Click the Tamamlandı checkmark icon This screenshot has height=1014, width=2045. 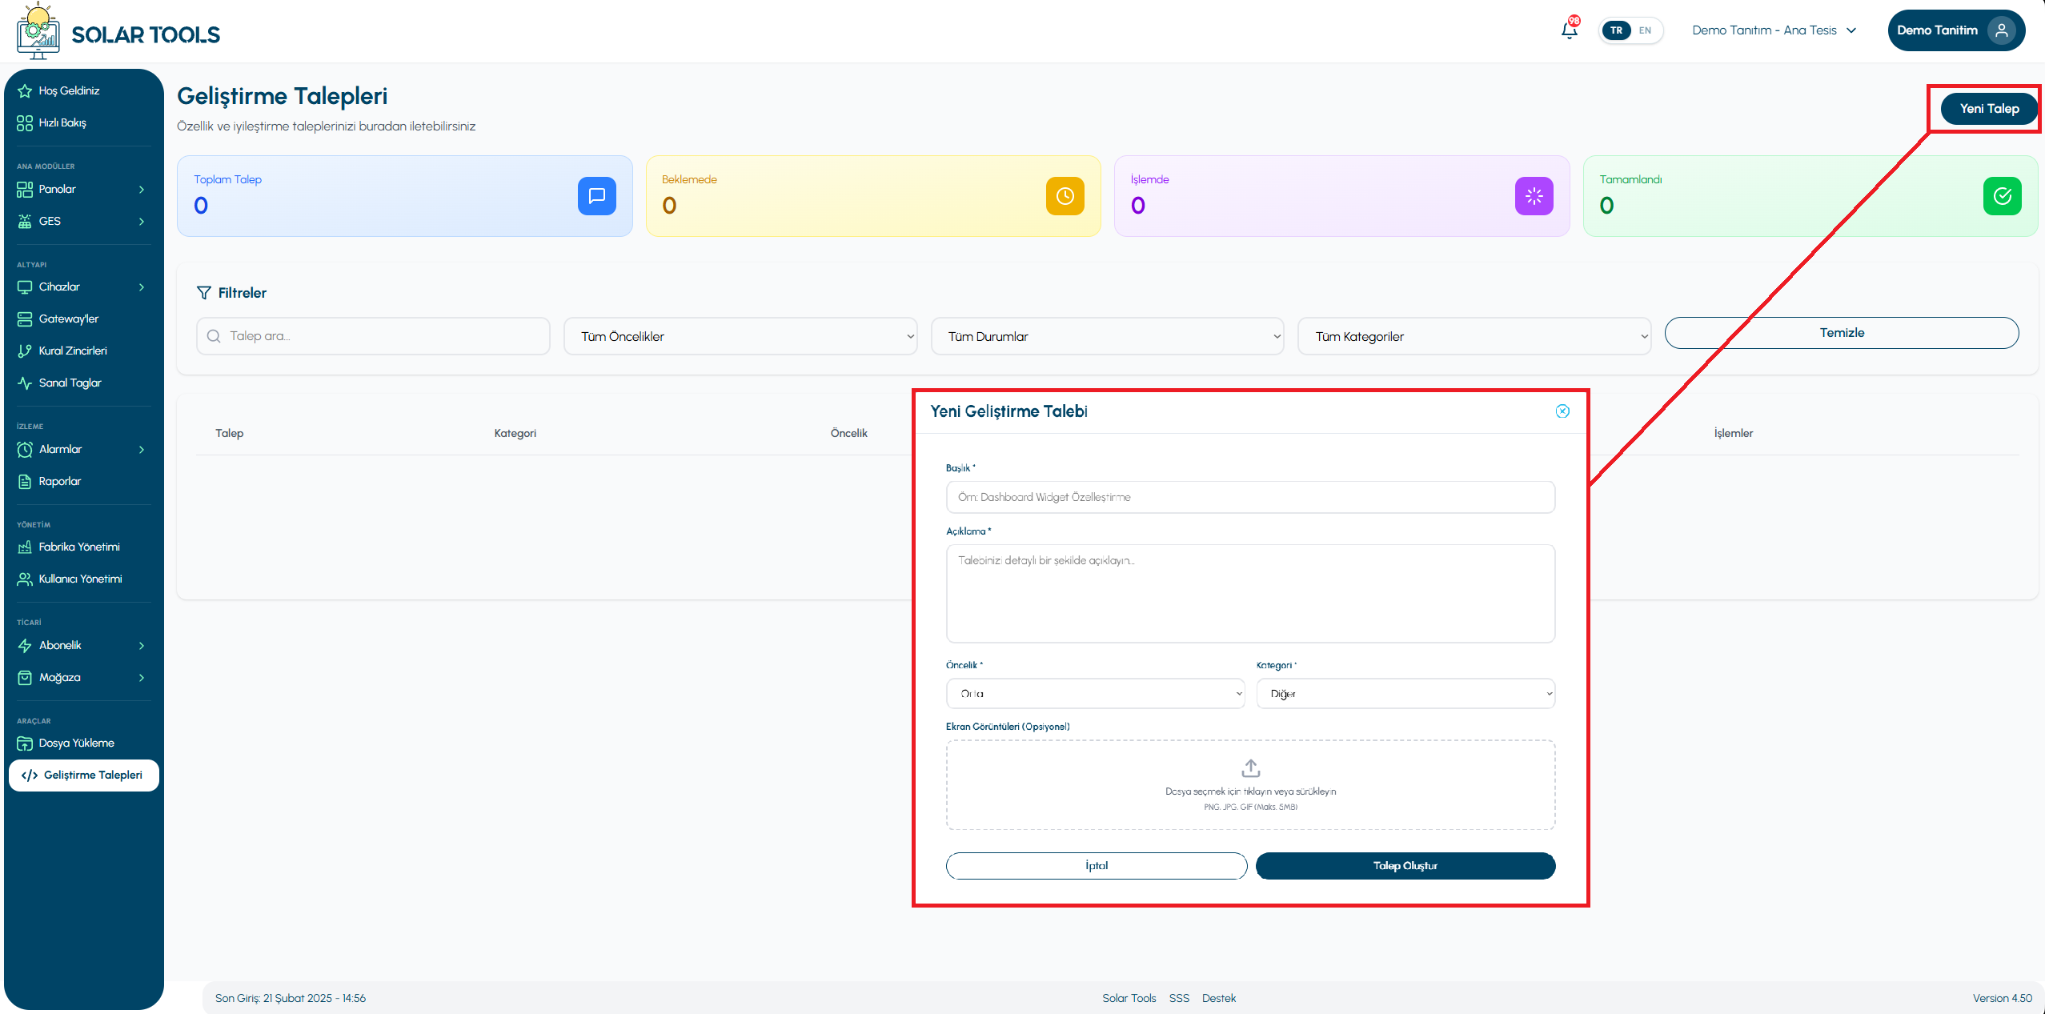[x=2002, y=196]
